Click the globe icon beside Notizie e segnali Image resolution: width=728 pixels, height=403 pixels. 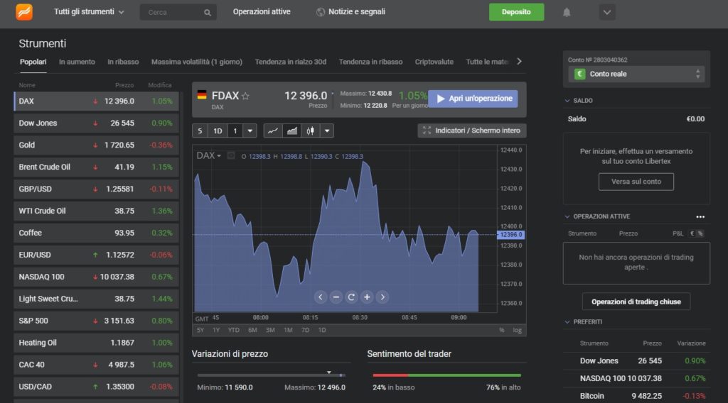(321, 12)
